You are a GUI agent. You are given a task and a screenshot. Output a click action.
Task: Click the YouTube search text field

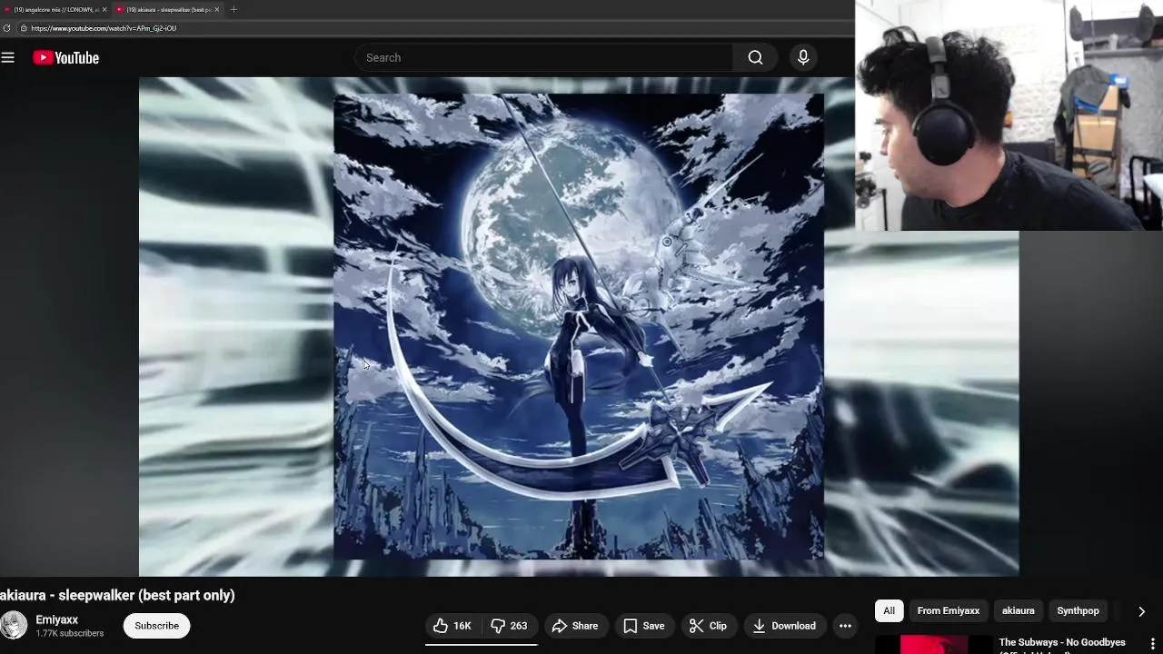click(543, 58)
